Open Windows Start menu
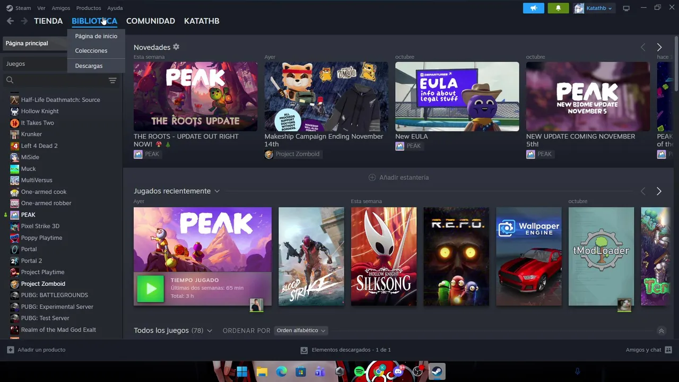Viewport: 679px width, 382px height. tap(242, 371)
